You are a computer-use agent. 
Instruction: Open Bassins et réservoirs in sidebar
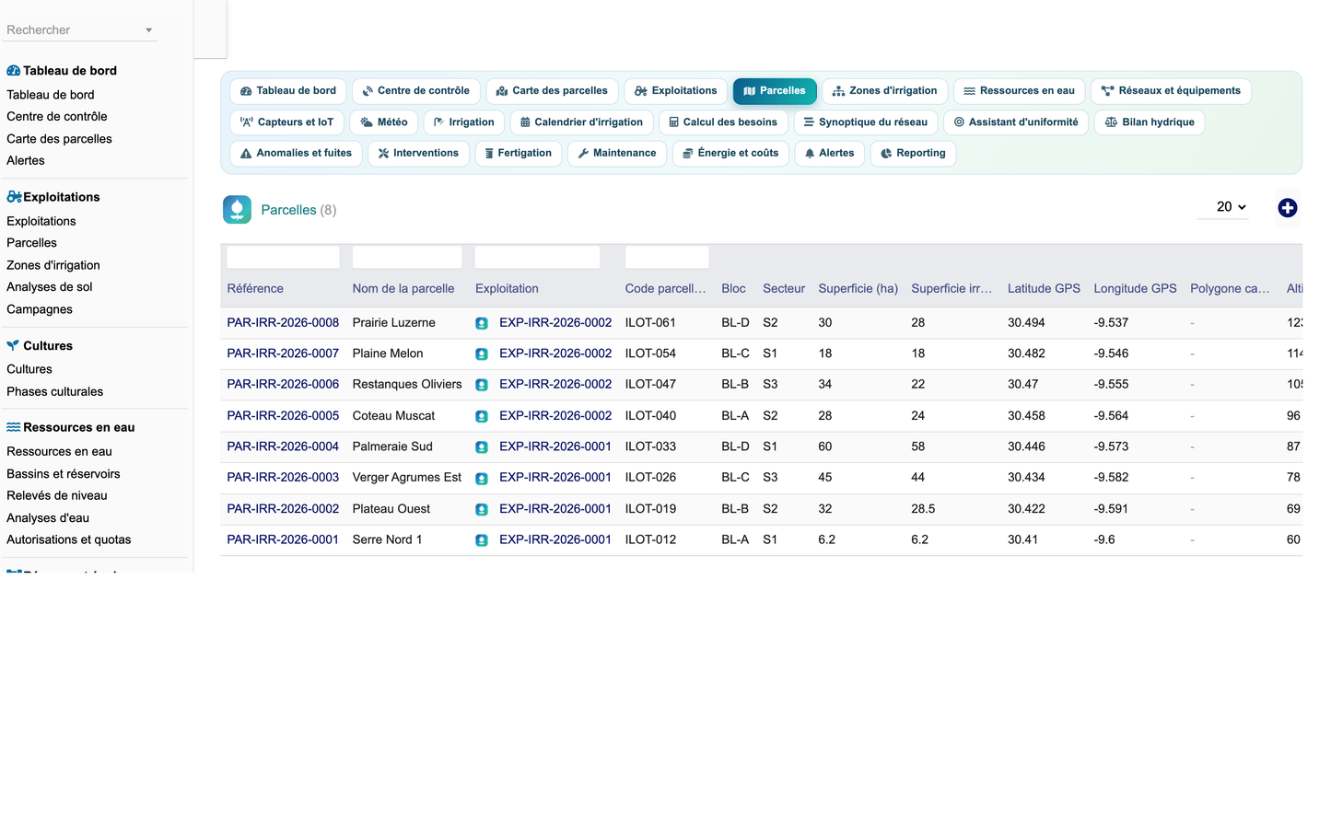(x=64, y=474)
